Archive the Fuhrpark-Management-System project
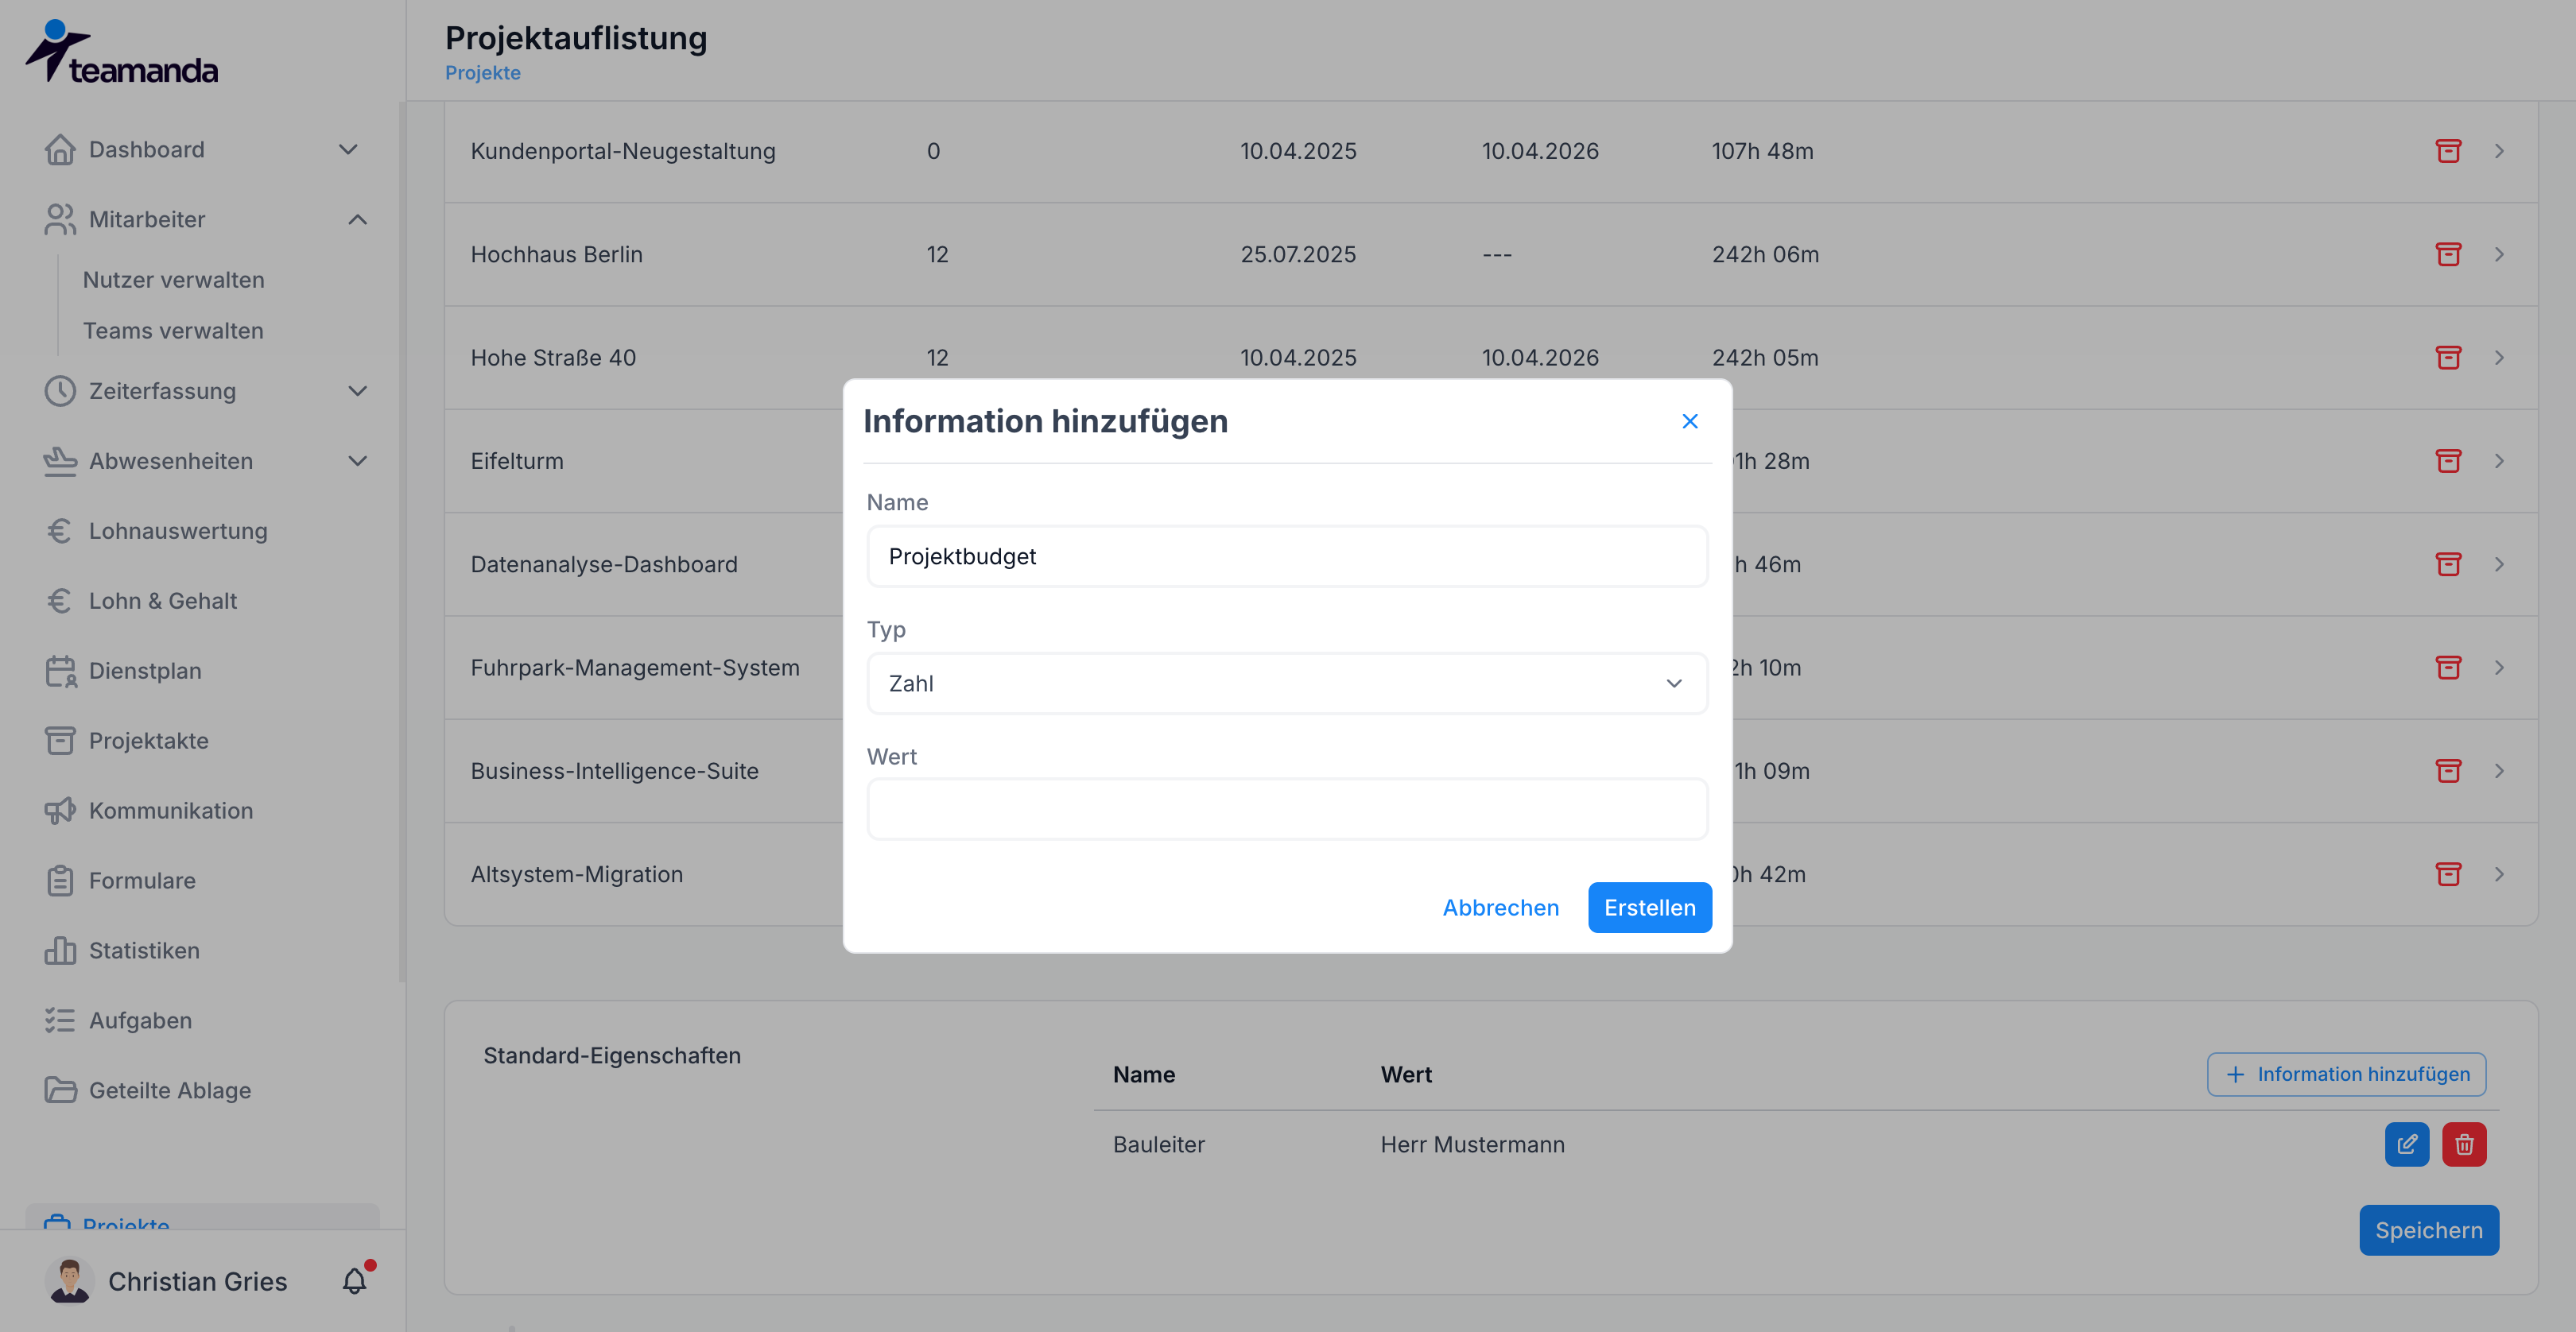 (2447, 668)
